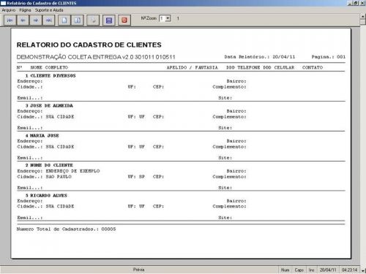The image size is (366, 274).
Task: Jump to the last report page
Action: click(x=49, y=20)
